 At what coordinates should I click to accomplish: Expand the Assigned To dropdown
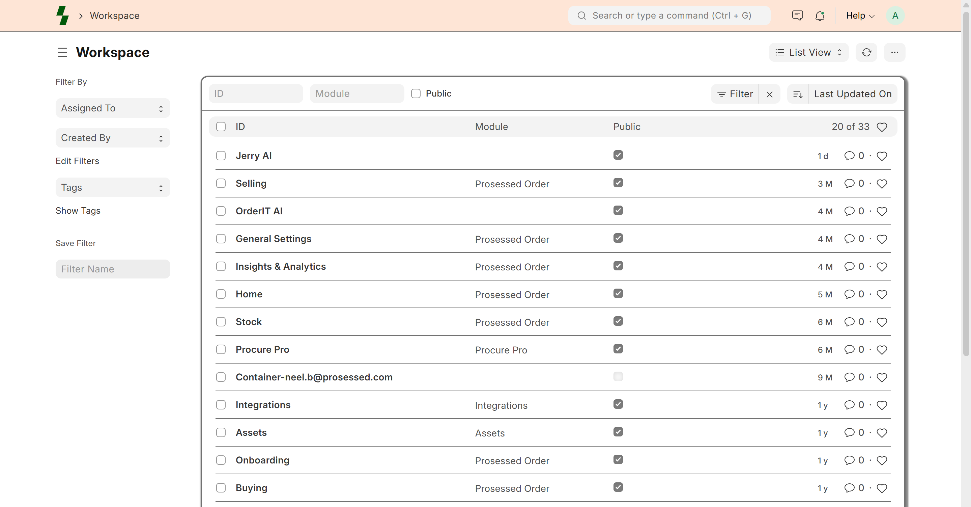[113, 108]
